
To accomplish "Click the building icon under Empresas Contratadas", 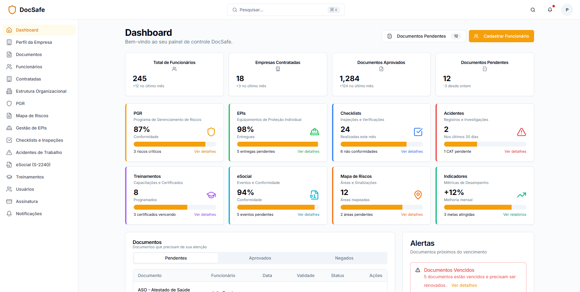I will click(278, 69).
